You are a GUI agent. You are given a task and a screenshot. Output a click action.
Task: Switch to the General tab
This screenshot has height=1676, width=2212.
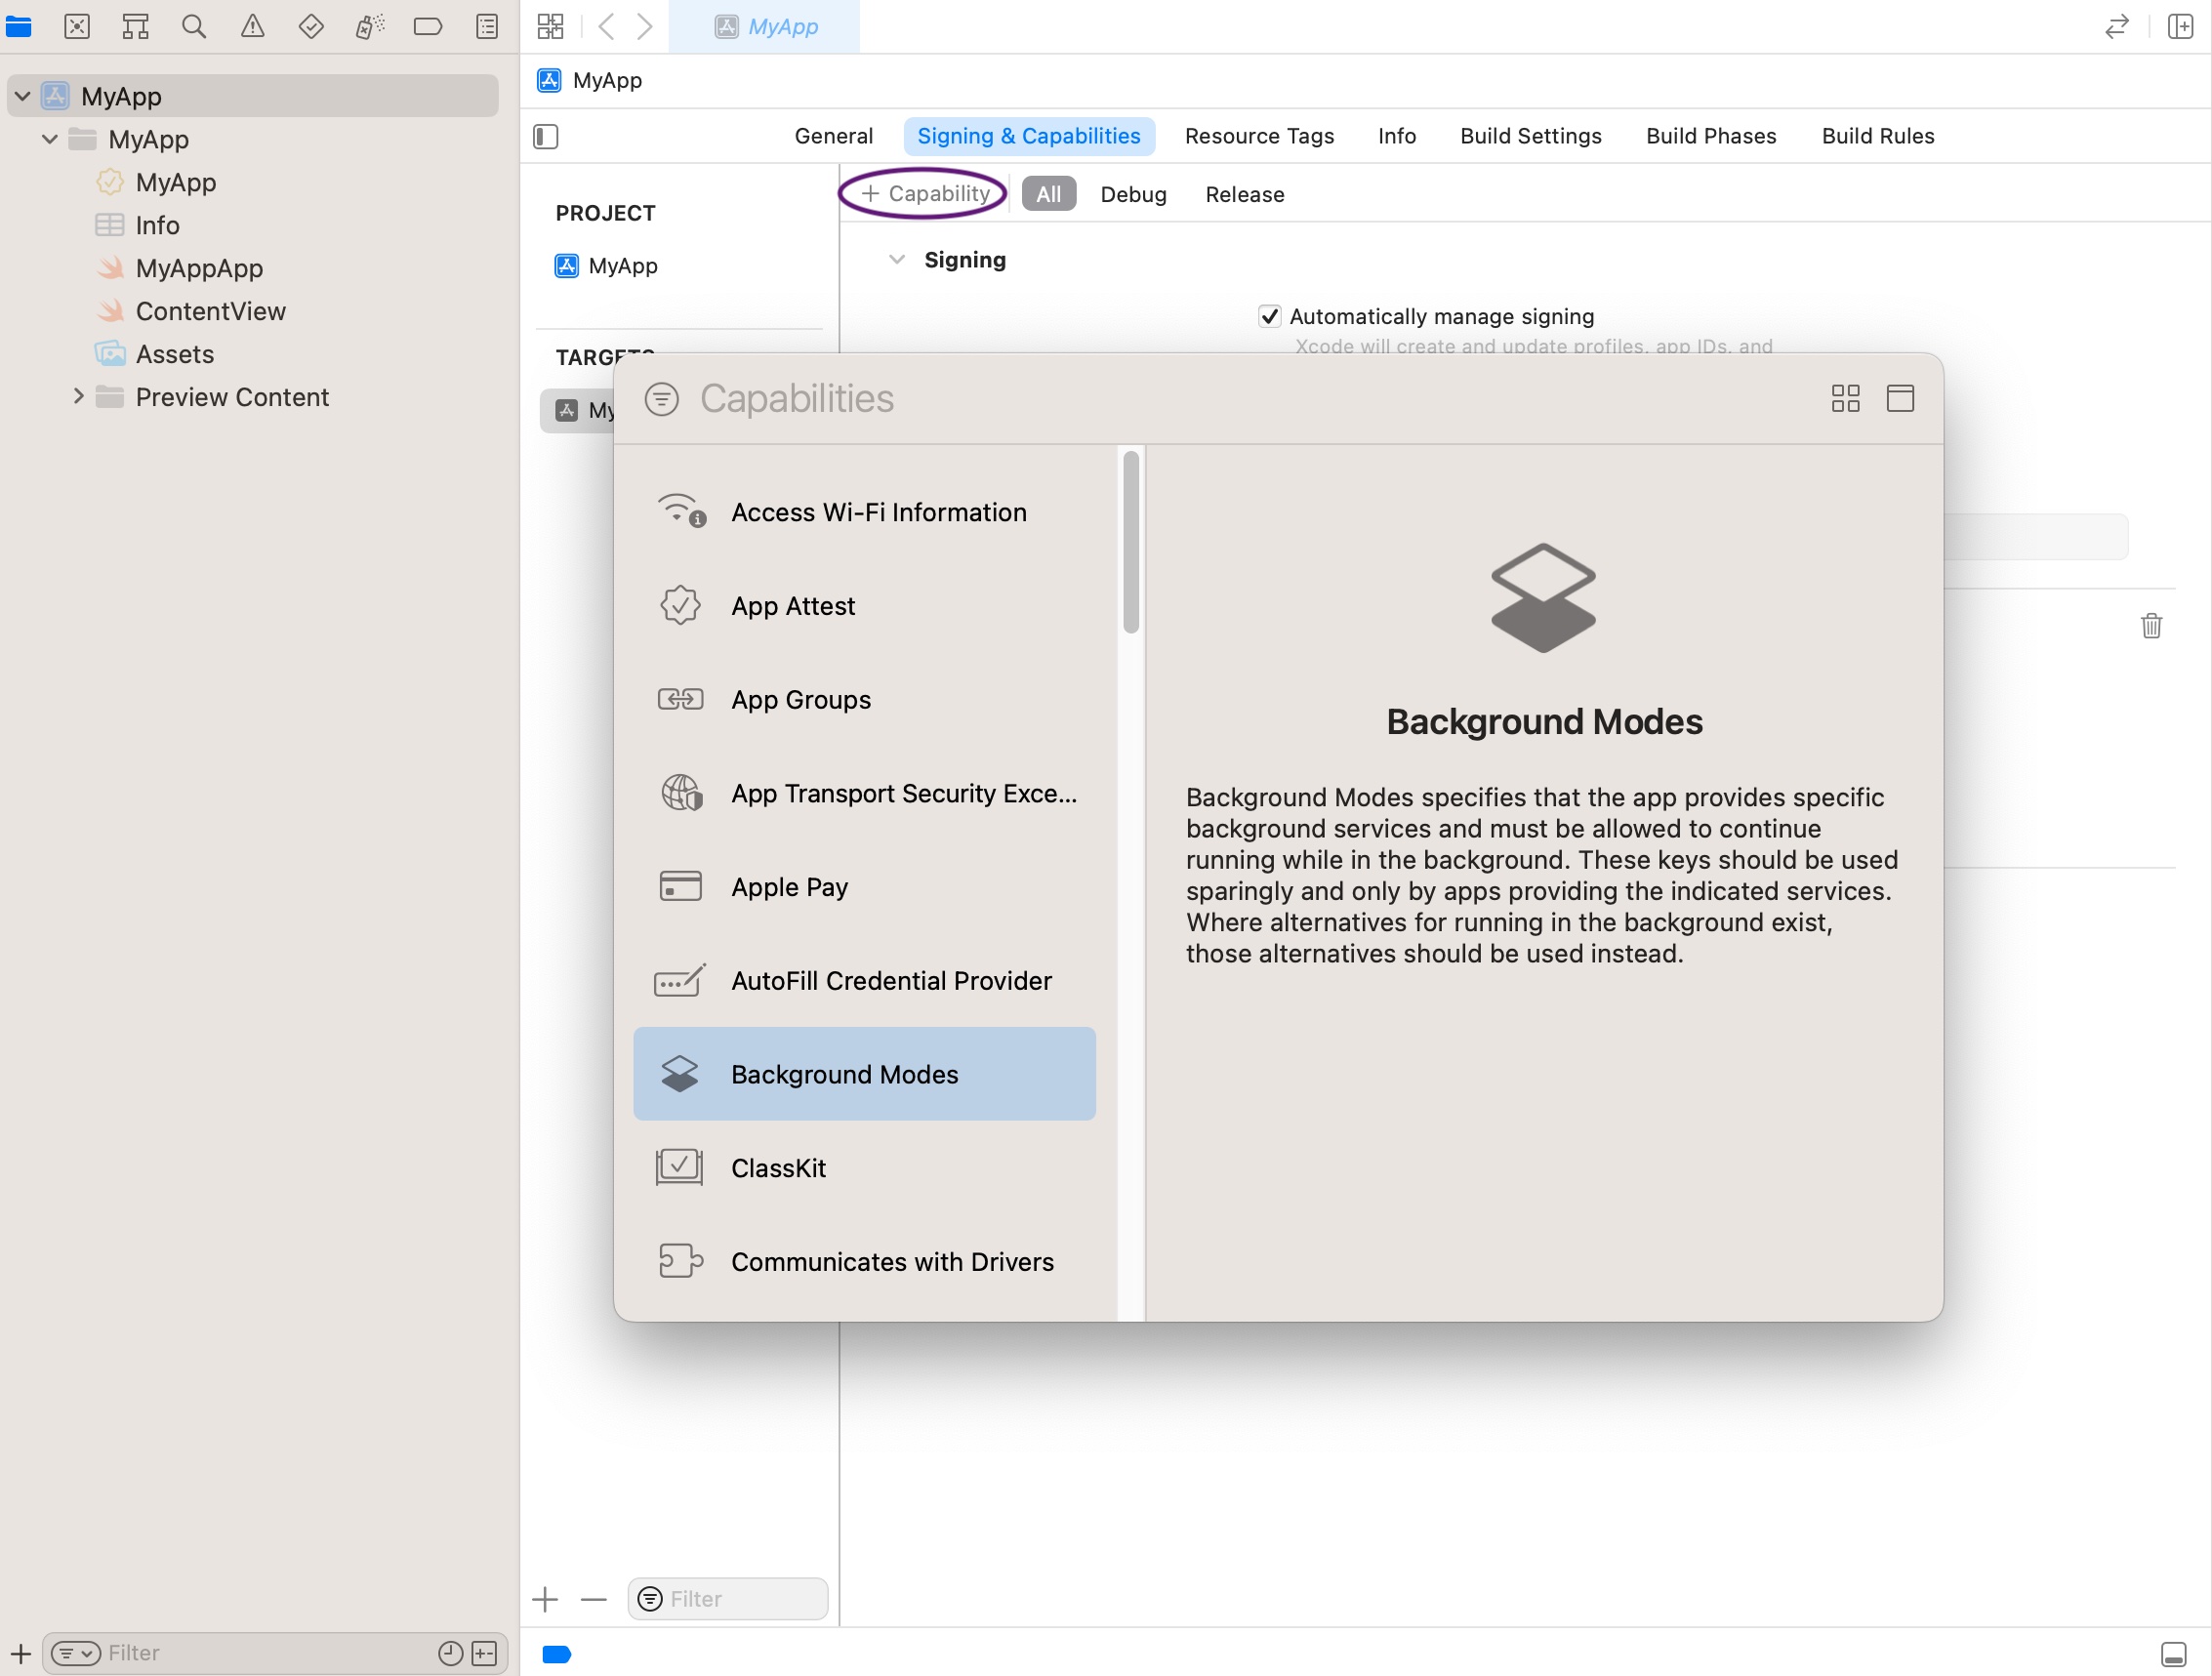tap(834, 136)
